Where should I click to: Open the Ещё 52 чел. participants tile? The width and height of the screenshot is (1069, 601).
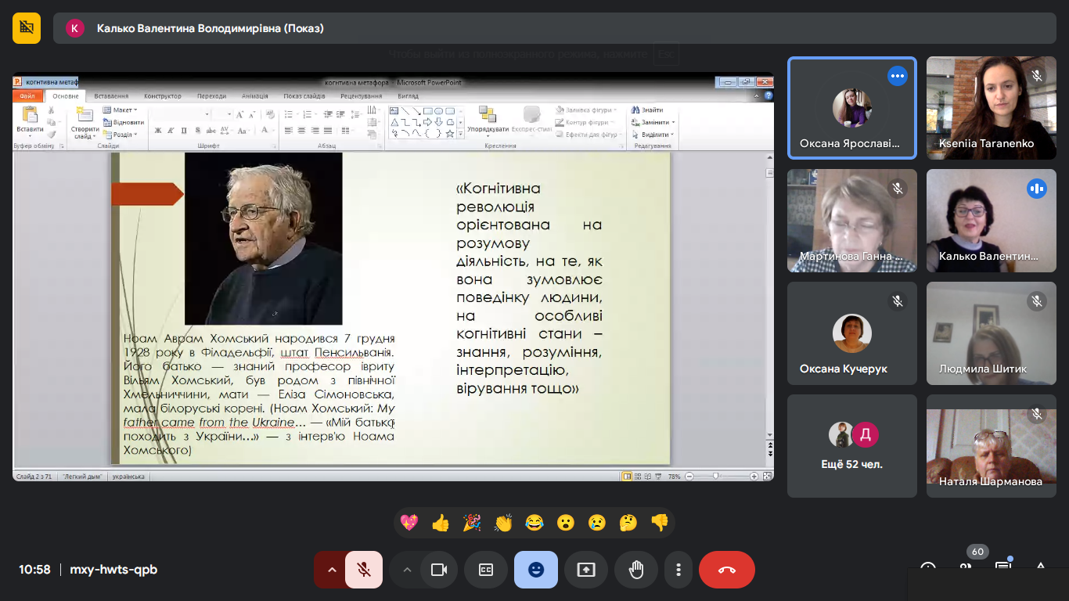pyautogui.click(x=852, y=446)
